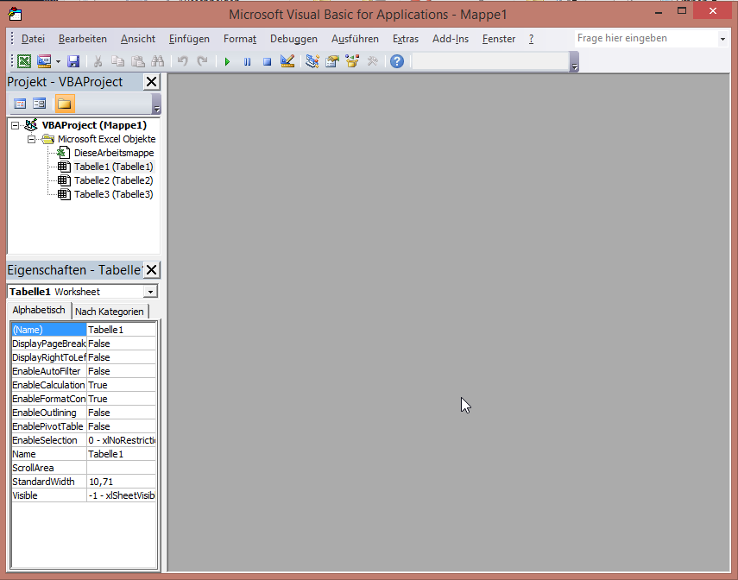Open dropdown arrow beside Insert UserForm icon

pyautogui.click(x=58, y=61)
